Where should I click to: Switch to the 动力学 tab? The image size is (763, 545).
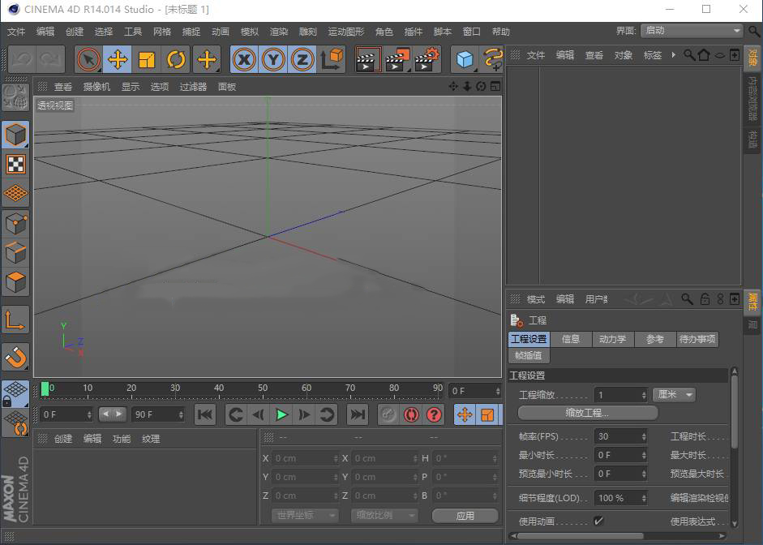613,339
